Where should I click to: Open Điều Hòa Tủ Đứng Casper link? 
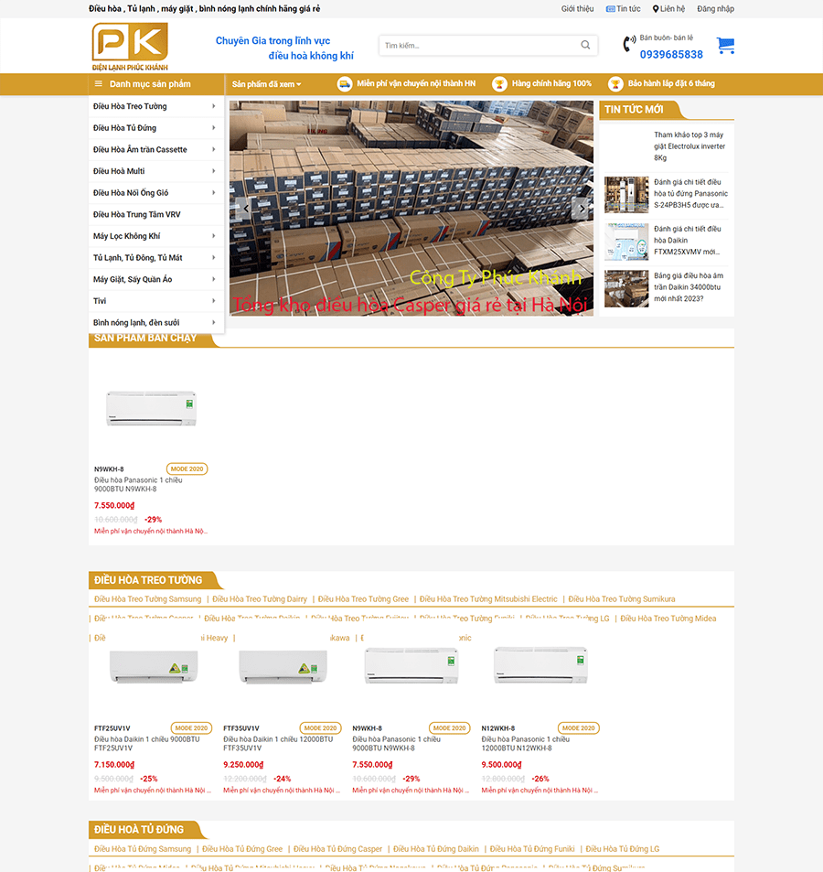(337, 848)
